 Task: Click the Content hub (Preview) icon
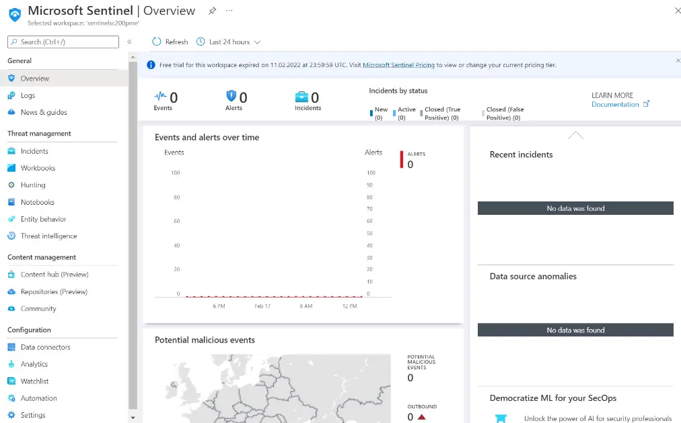tap(11, 275)
